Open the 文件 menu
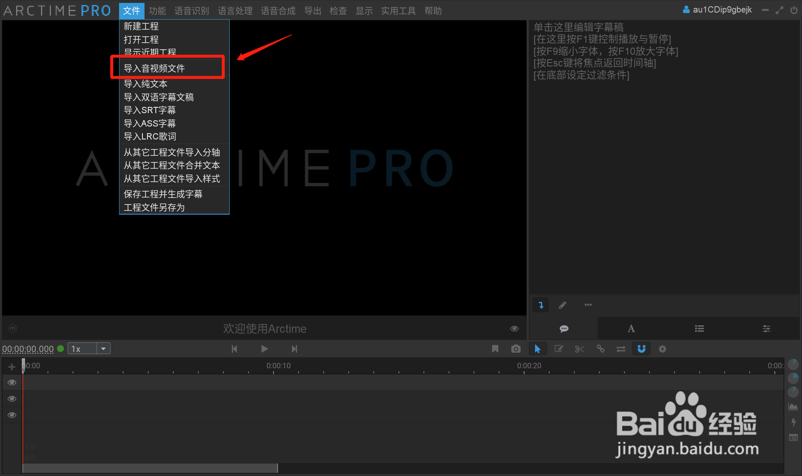Image resolution: width=802 pixels, height=476 pixels. [132, 11]
